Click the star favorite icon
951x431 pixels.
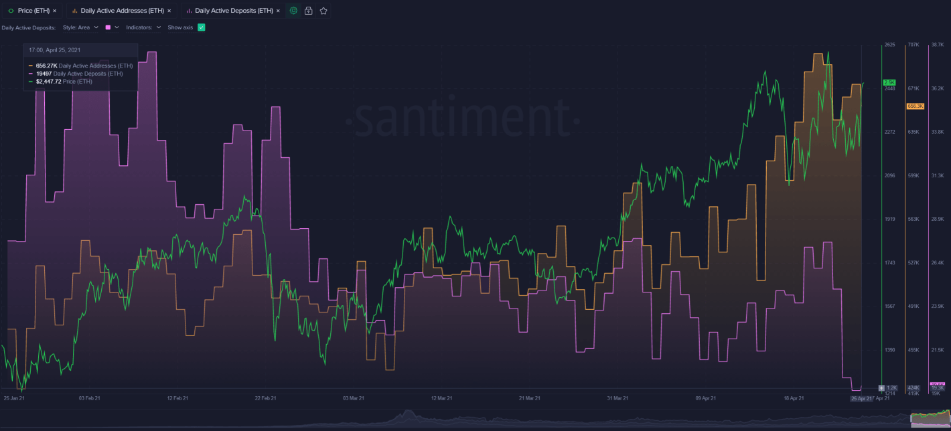click(x=323, y=11)
